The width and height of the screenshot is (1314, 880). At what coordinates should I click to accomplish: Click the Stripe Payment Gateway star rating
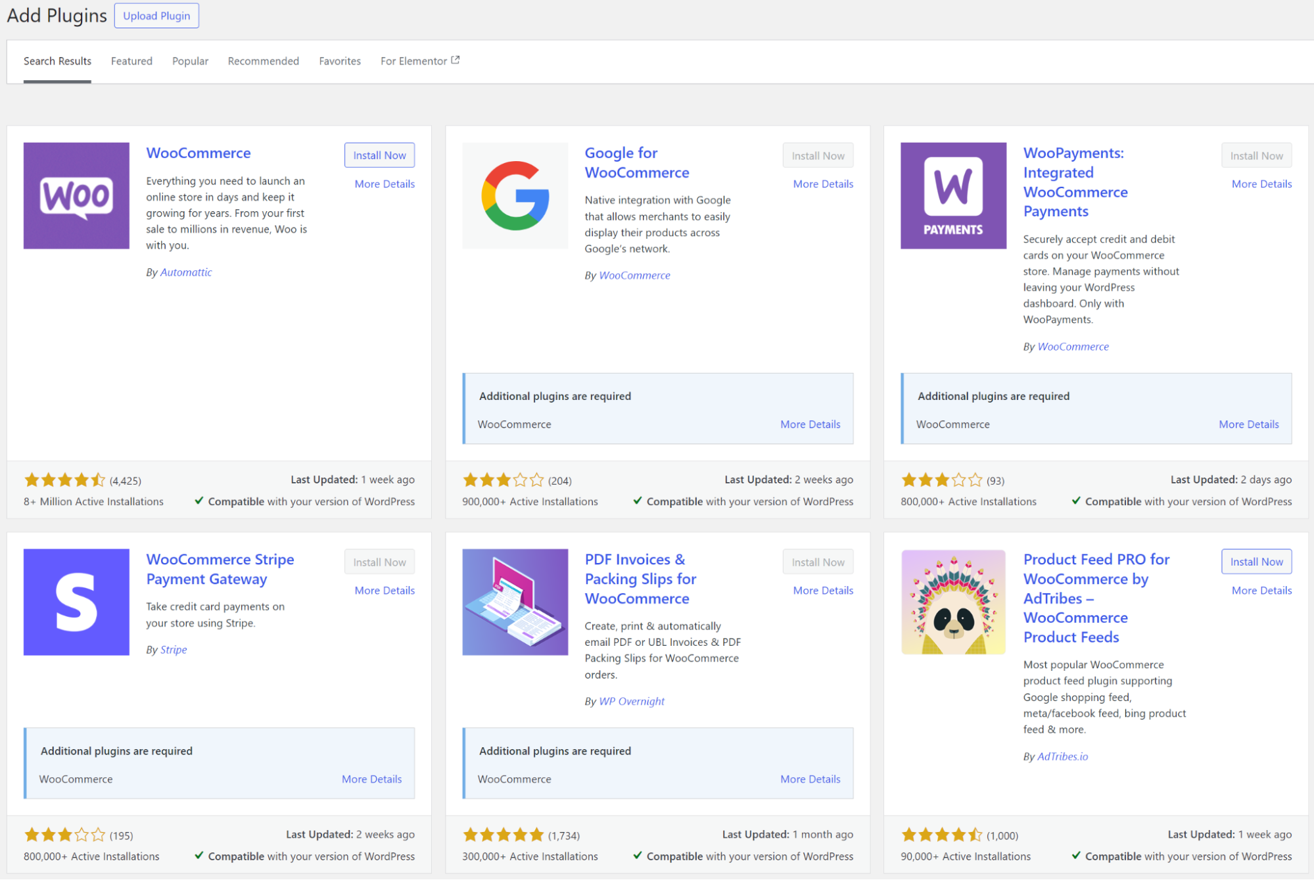[x=64, y=835]
